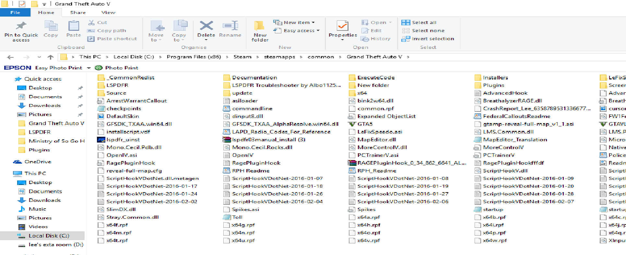Expand the Open button dropdown
The width and height of the screenshot is (626, 255).
point(390,22)
